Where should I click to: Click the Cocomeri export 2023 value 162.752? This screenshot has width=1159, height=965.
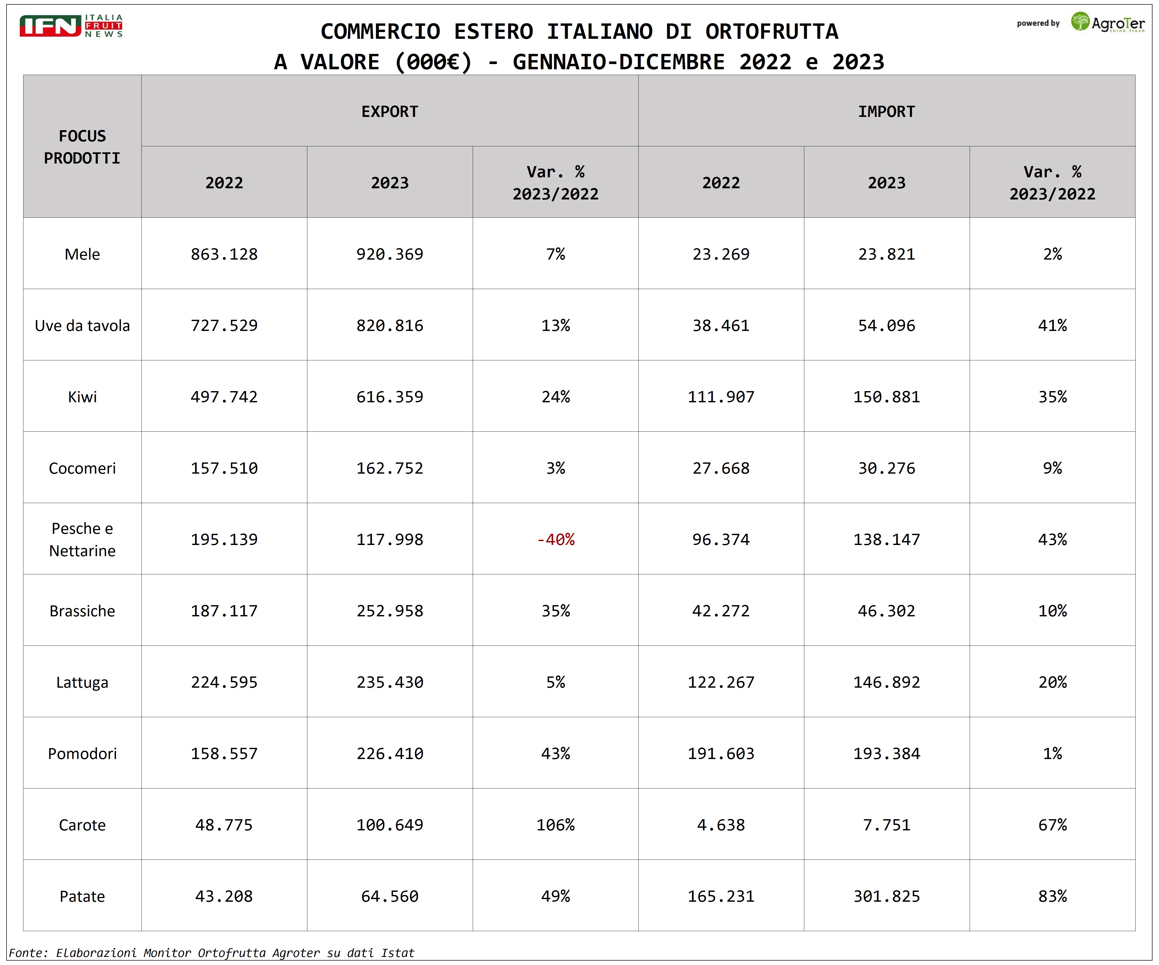pos(390,468)
